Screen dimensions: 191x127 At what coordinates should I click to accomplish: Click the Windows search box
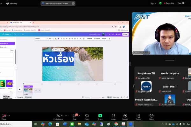pyautogui.click(x=16, y=124)
